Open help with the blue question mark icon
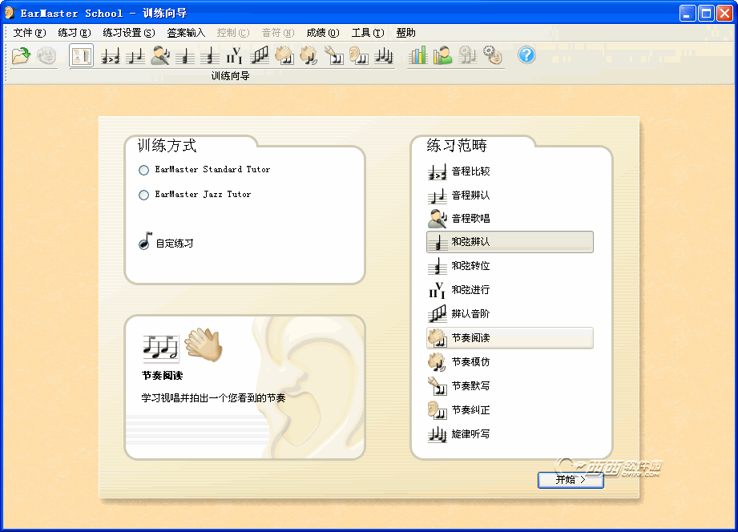 point(526,55)
